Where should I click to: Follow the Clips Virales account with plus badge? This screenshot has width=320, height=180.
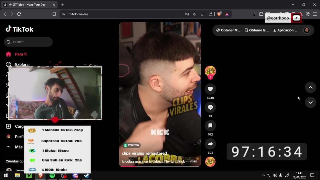click(210, 77)
